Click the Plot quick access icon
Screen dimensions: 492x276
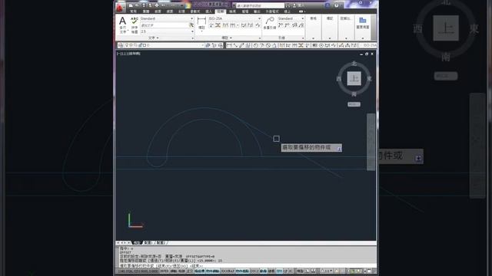pyautogui.click(x=157, y=5)
